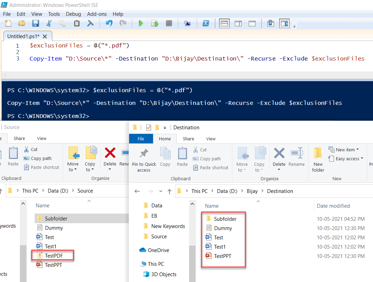This screenshot has height=282, width=373.
Task: Pin Destination to Quick access
Action: click(x=144, y=158)
